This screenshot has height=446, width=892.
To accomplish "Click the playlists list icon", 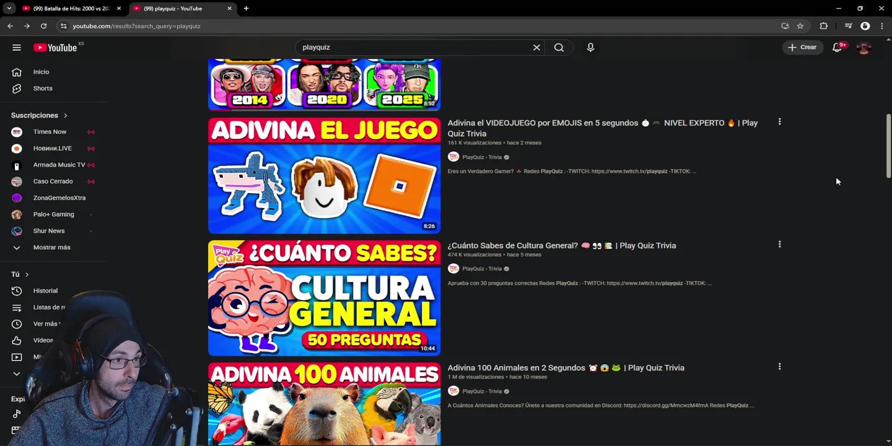I will point(17,307).
